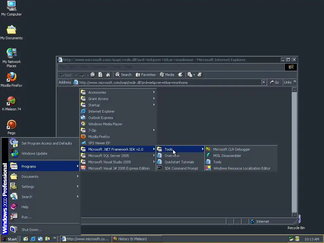The image size is (324, 243).
Task: Select the Mozilla Firefox desktop shortcut
Action: coord(11,80)
